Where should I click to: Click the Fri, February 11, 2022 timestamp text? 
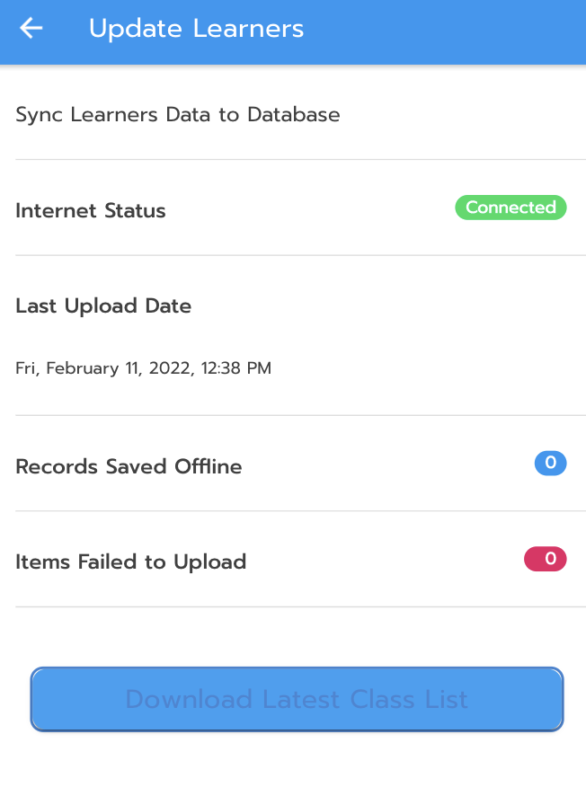(x=143, y=368)
